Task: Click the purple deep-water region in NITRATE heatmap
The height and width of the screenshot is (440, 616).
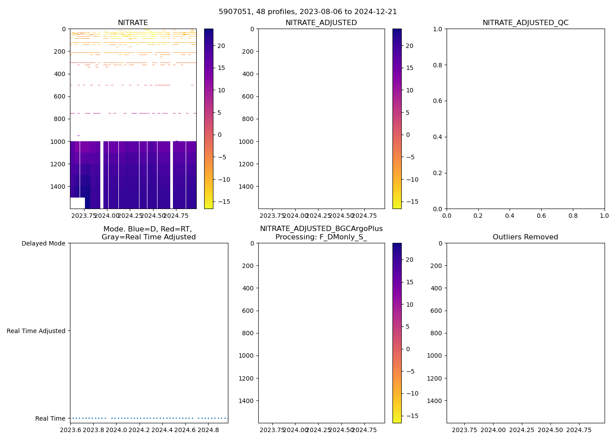Action: tap(132, 176)
